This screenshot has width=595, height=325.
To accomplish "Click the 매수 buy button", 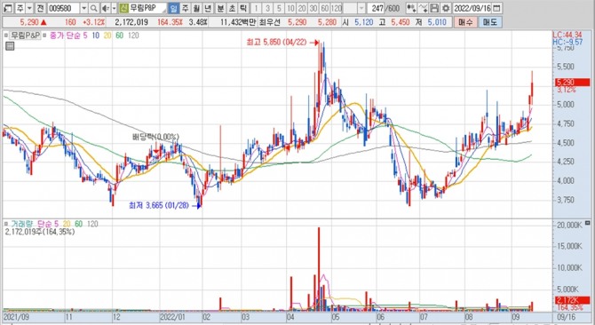I will [465, 22].
